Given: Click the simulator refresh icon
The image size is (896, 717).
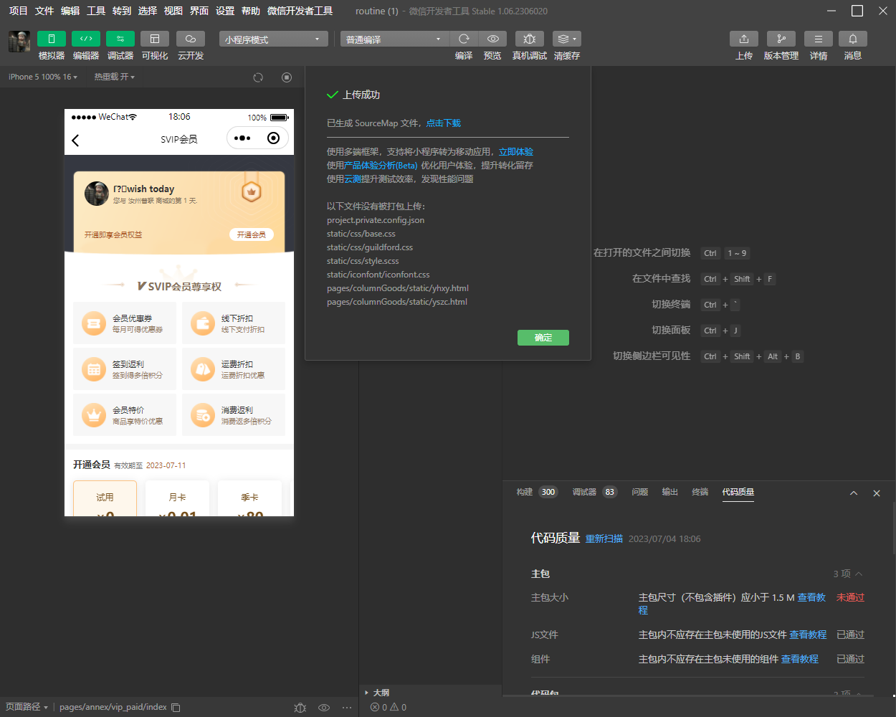Looking at the screenshot, I should [x=258, y=77].
